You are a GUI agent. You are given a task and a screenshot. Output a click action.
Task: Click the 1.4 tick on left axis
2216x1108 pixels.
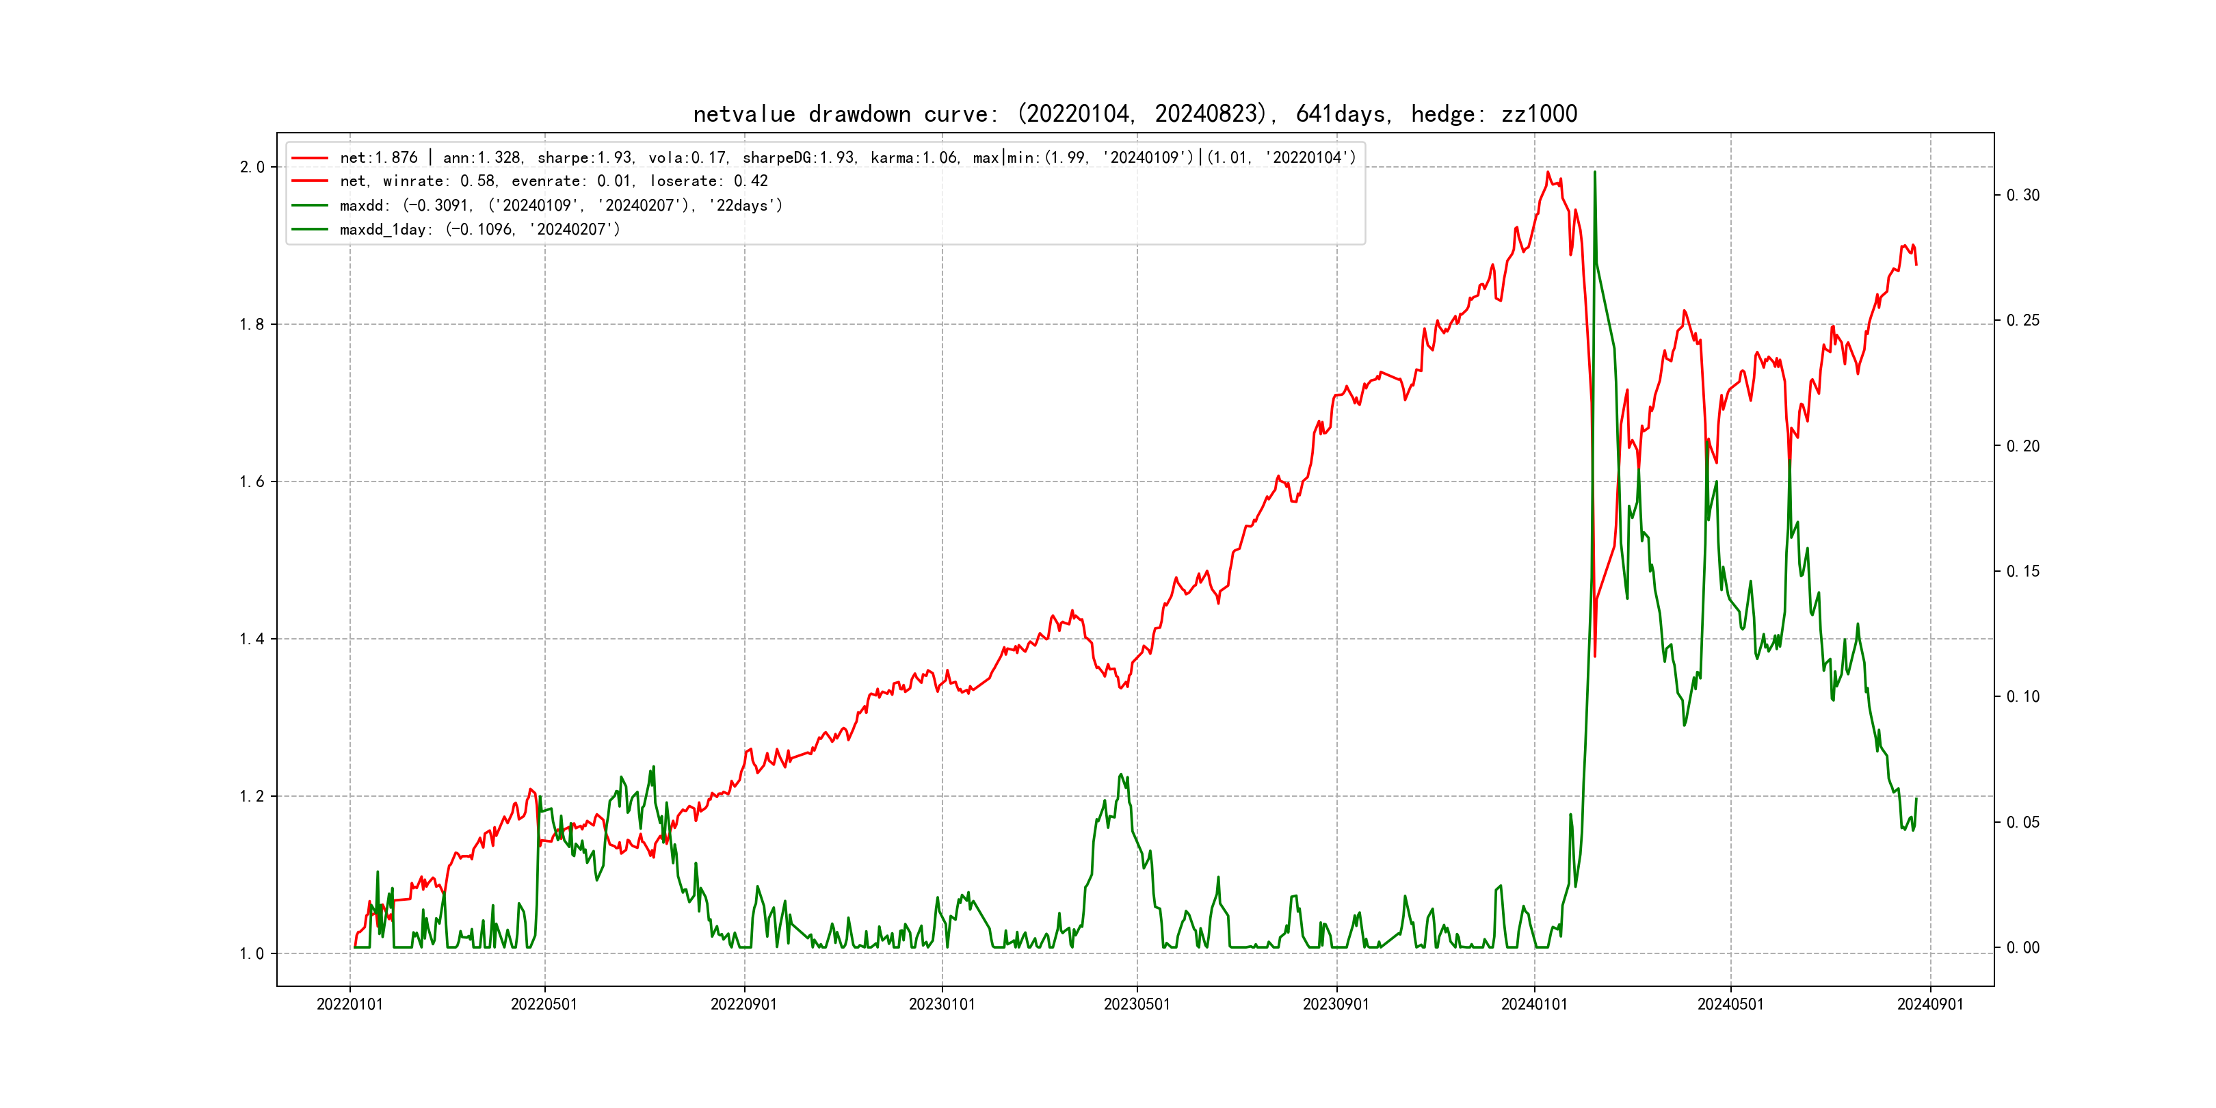[252, 639]
